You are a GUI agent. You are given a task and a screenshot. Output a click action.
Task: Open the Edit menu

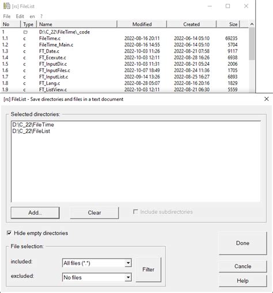click(20, 16)
